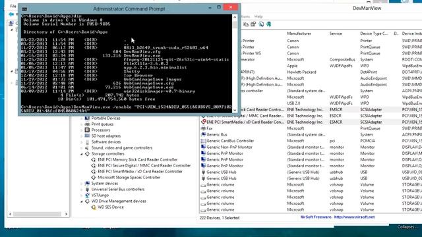Click the SD host adapters icon

pos(87,136)
